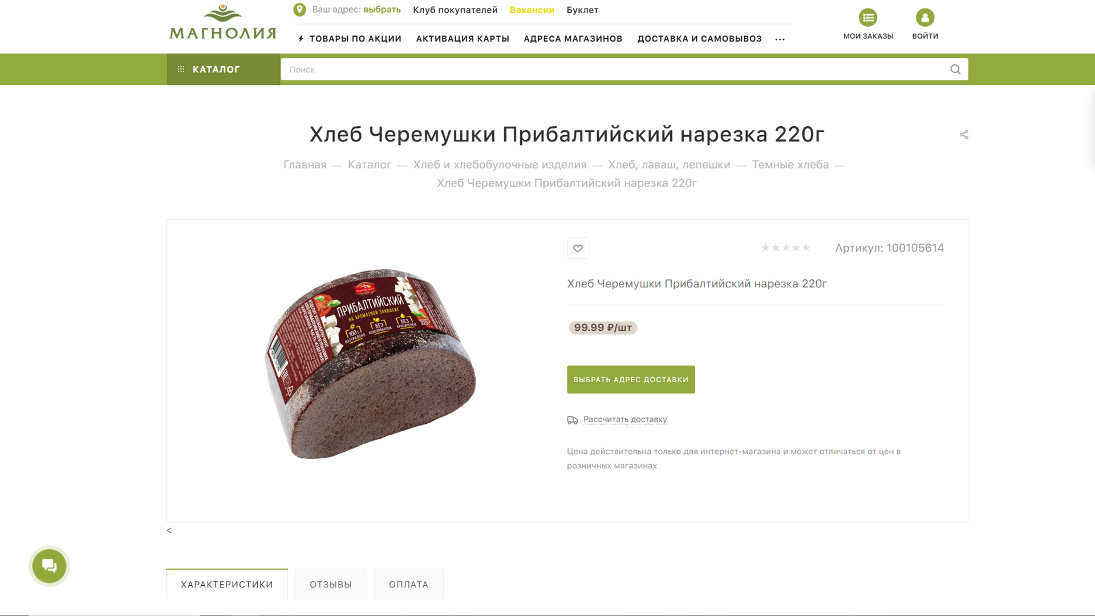Toggle the favorite heart button
1095x616 pixels.
[x=578, y=248]
